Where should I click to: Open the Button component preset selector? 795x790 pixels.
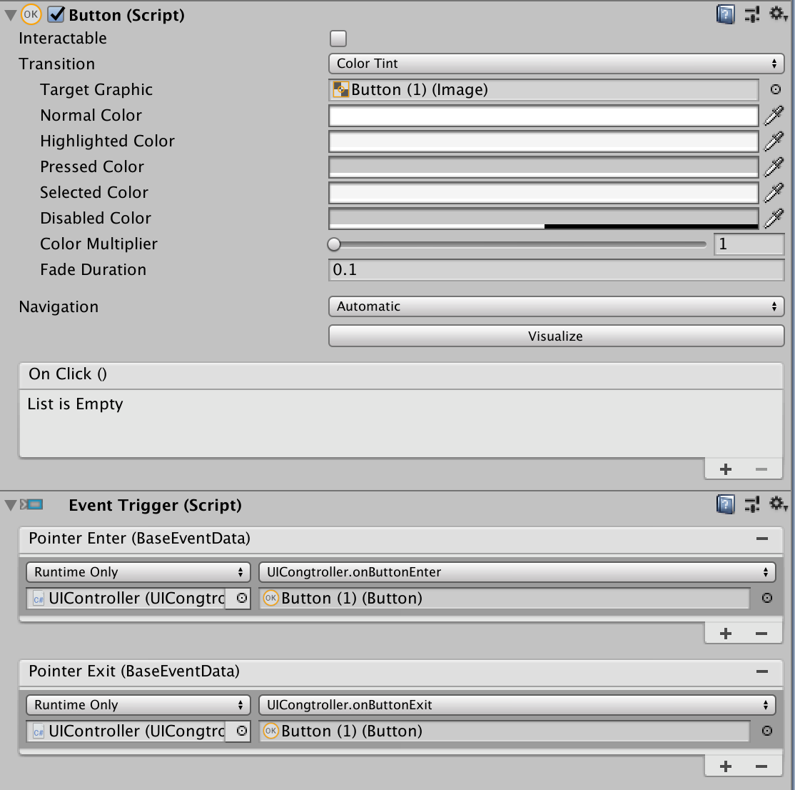(751, 14)
